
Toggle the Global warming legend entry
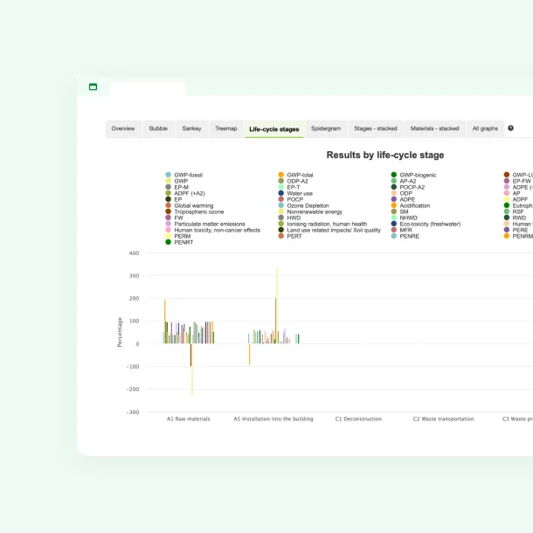point(190,205)
